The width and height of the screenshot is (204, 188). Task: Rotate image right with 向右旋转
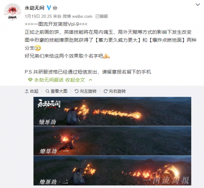click(x=114, y=91)
